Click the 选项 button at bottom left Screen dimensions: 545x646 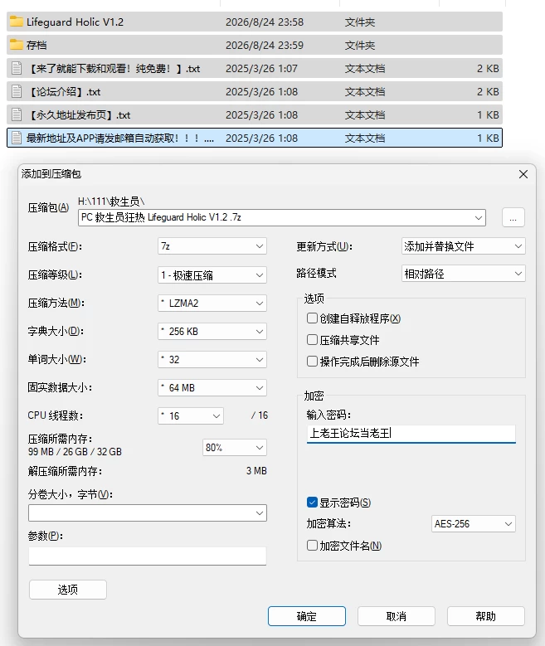68,590
